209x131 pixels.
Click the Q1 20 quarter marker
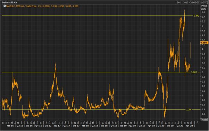(161, 126)
